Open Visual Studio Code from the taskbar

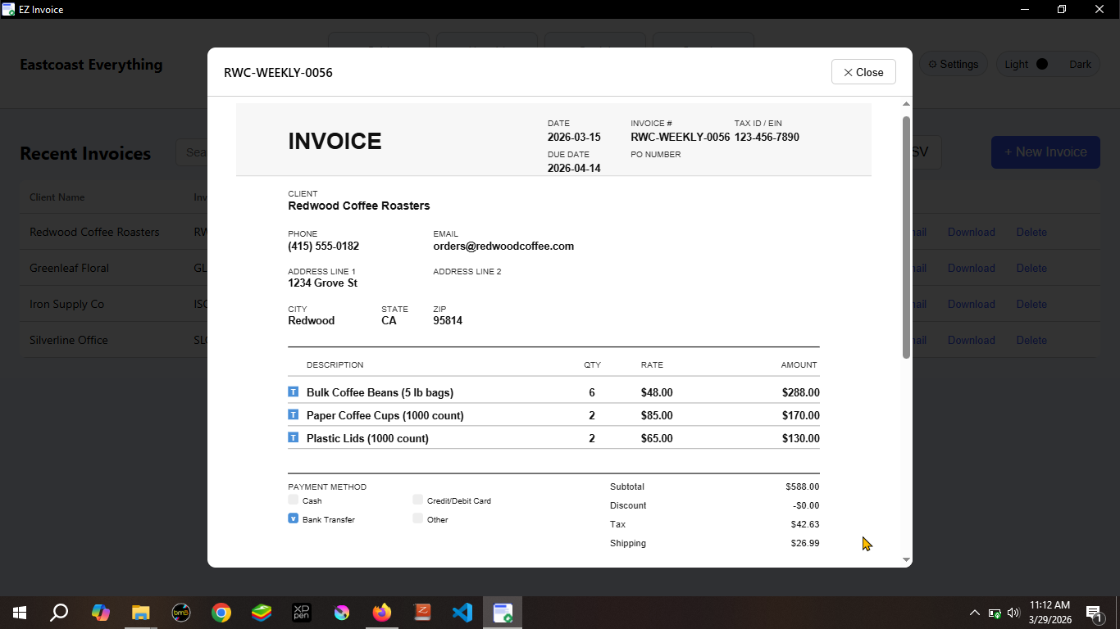(x=462, y=612)
